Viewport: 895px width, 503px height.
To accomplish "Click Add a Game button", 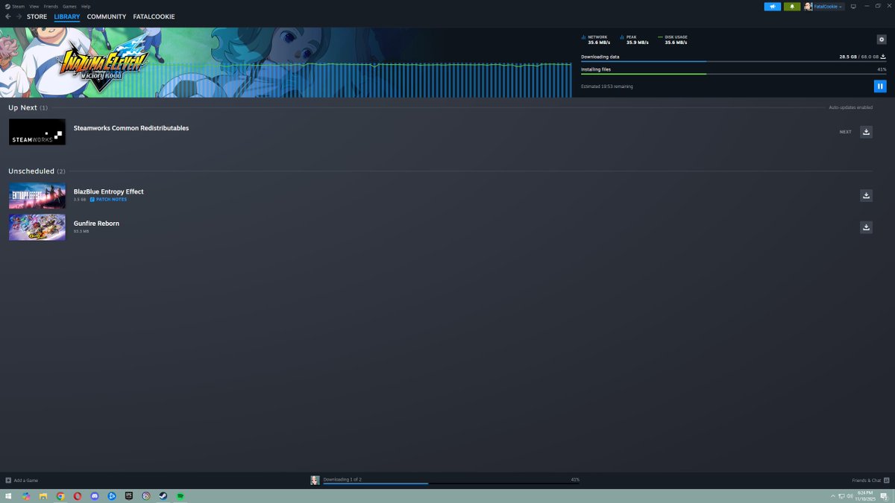I will tap(22, 481).
